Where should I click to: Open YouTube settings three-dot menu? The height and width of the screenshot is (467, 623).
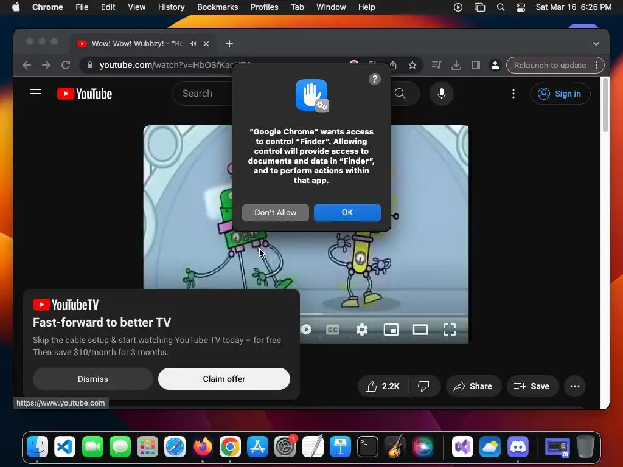click(513, 94)
